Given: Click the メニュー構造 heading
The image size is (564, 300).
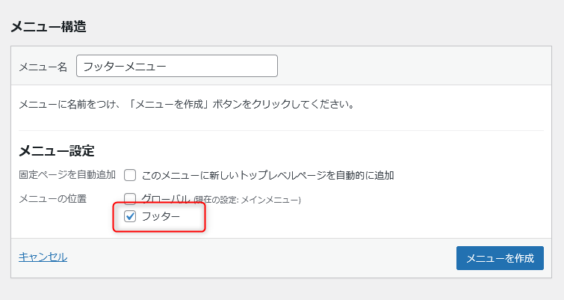Looking at the screenshot, I should pyautogui.click(x=49, y=27).
